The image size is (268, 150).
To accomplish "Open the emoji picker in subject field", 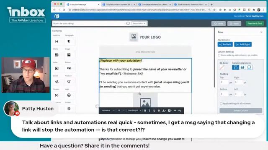I will click(x=128, y=23).
